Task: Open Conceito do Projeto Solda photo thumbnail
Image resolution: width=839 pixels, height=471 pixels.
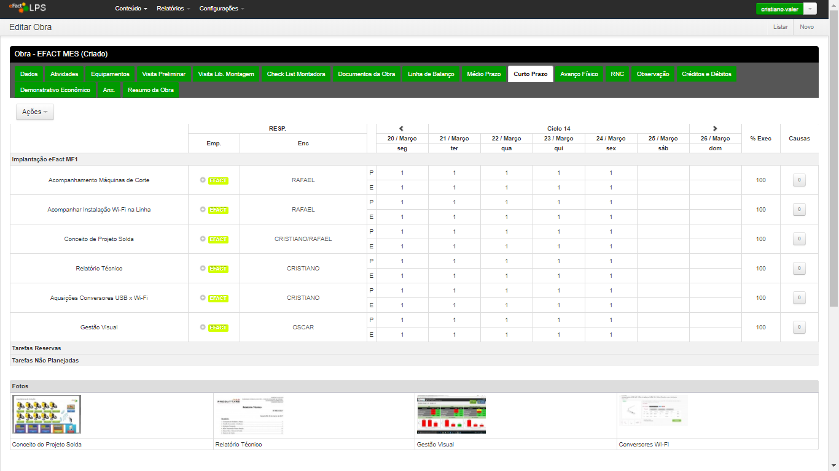Action: coord(47,415)
